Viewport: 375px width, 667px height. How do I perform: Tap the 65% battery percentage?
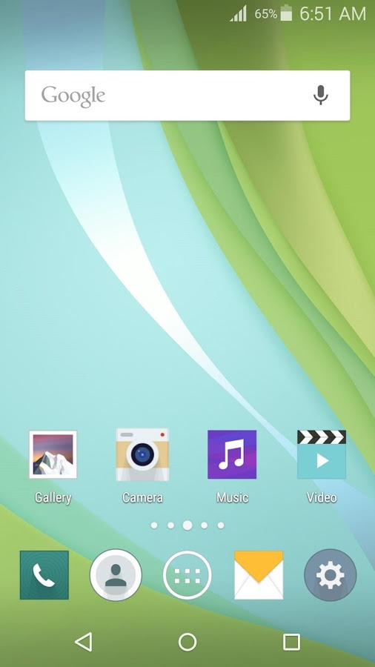(x=266, y=14)
